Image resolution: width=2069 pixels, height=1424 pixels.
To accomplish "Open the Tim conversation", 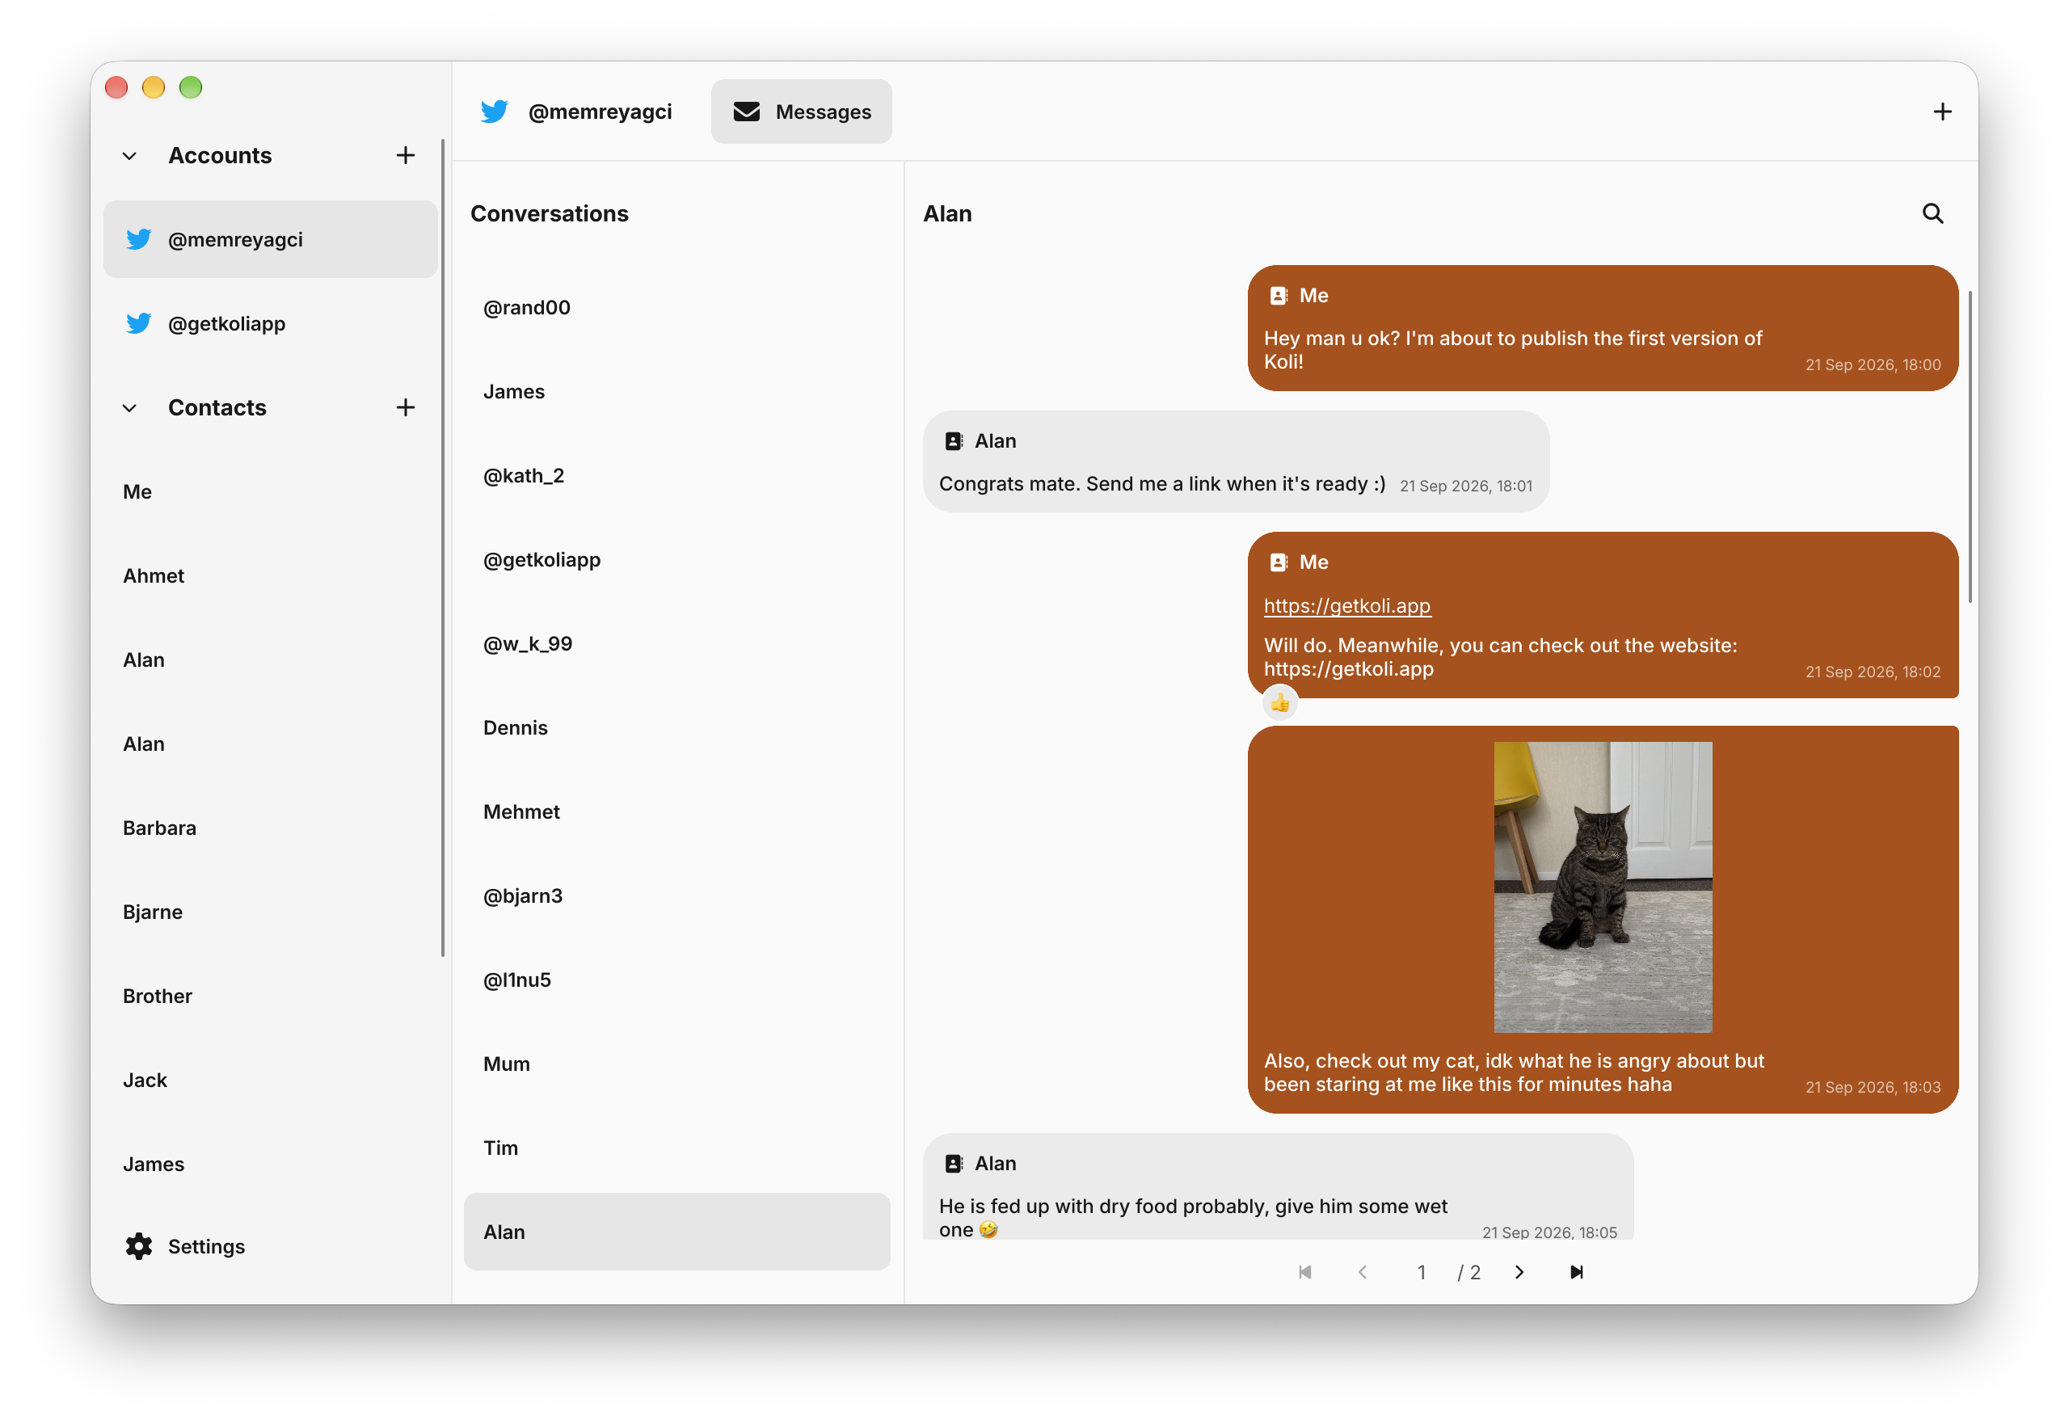I will pos(677,1148).
